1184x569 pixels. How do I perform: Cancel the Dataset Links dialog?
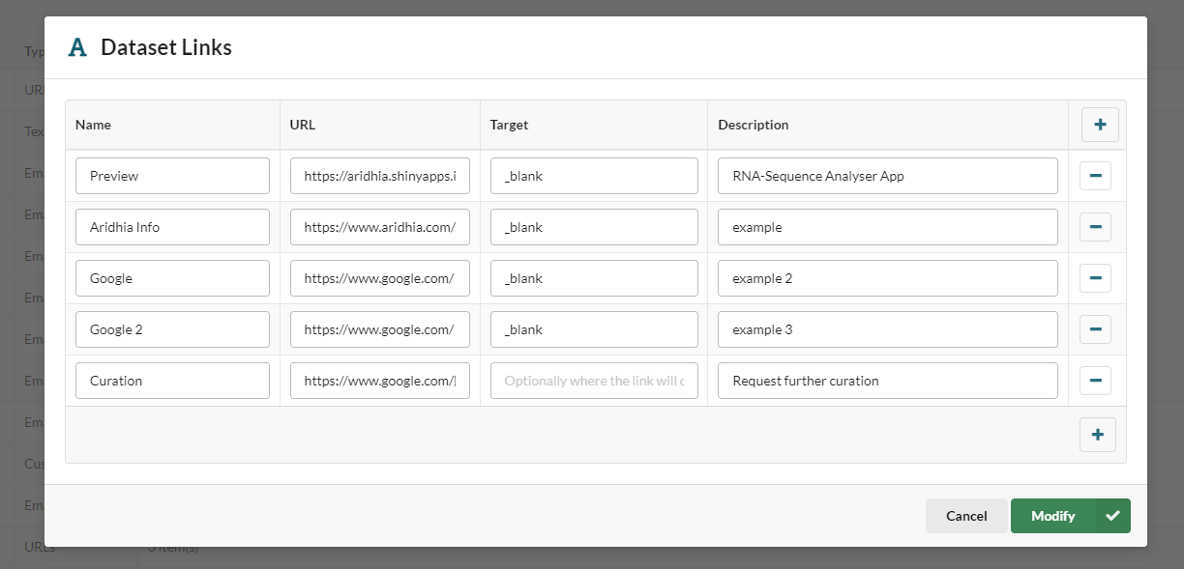965,516
